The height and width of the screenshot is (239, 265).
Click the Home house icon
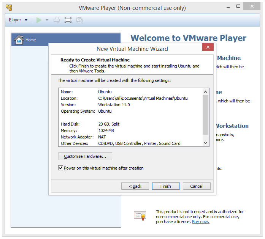pyautogui.click(x=19, y=39)
